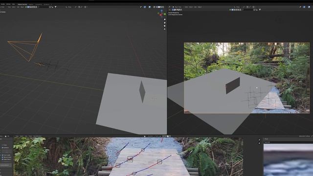Open transform orientation dropdown in right viewport
313x176 pixels.
point(238,7)
